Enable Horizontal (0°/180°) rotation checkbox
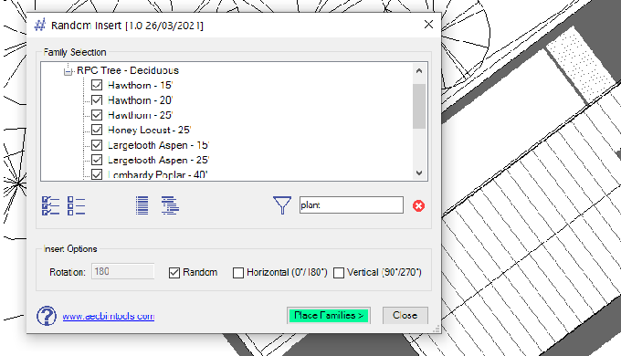This screenshot has width=621, height=356. (x=238, y=272)
